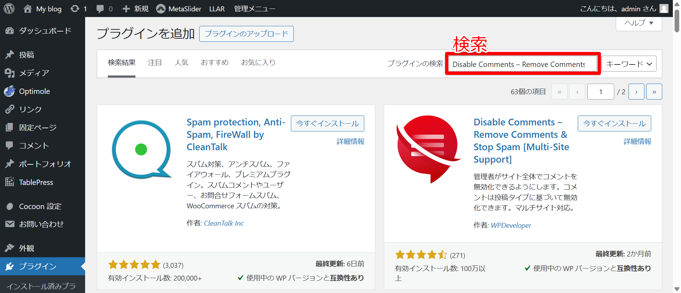Open LLAR in the admin bar
The image size is (681, 293).
[217, 9]
